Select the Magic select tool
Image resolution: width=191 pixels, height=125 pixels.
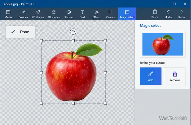pos(127,14)
